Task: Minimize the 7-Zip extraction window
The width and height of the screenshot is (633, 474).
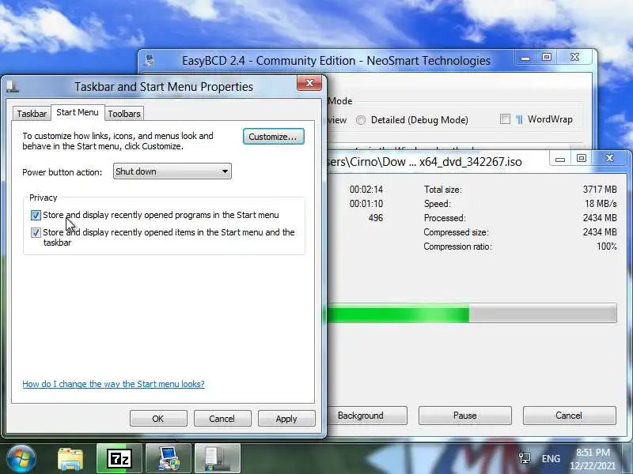Action: 560,159
